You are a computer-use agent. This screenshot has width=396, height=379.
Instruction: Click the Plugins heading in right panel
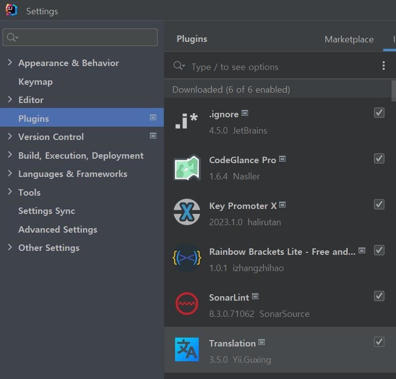(x=192, y=39)
